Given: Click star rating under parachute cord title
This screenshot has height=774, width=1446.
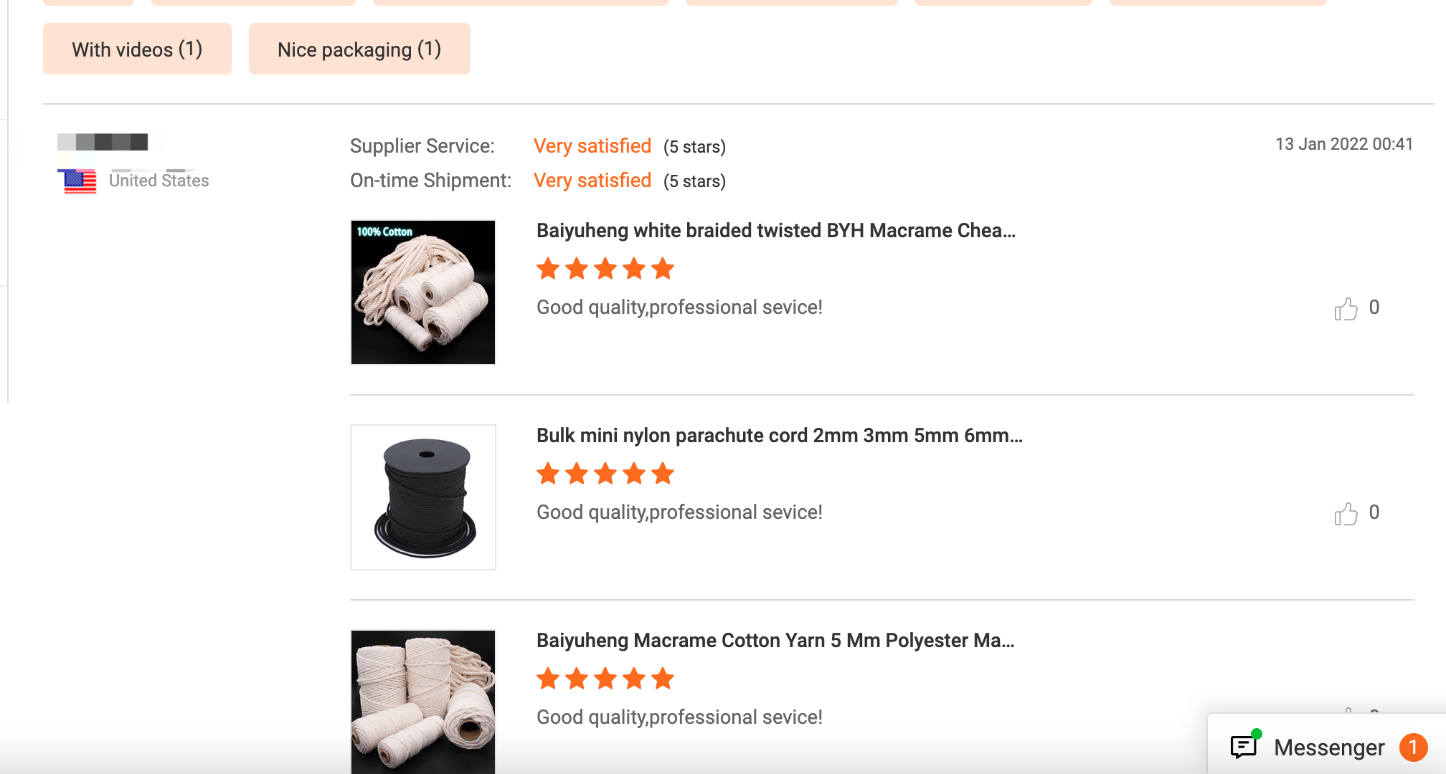Looking at the screenshot, I should click(x=605, y=474).
